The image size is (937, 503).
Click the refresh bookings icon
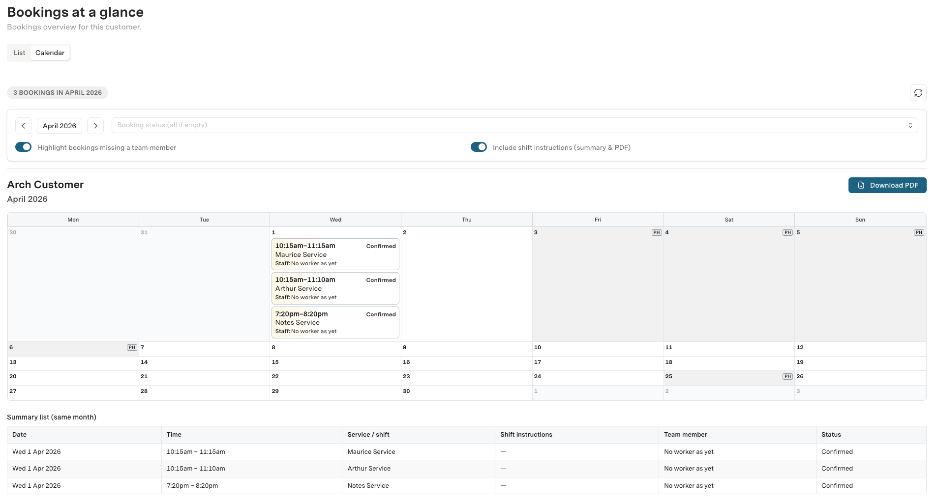[918, 93]
